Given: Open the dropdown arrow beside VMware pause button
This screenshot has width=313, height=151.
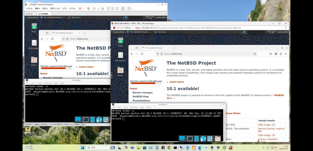Looking at the screenshot, I should 83,8.
